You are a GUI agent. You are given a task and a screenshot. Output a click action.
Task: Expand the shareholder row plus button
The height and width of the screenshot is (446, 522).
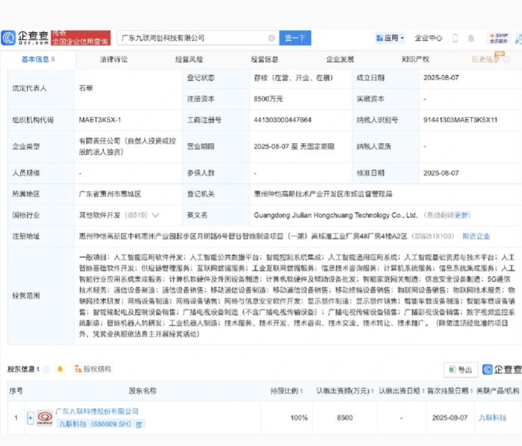pos(30,418)
